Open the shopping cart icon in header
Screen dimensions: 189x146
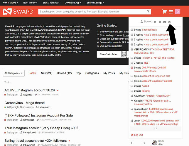coord(164,12)
